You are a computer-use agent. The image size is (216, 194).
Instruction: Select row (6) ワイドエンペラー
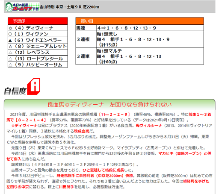[38, 40]
